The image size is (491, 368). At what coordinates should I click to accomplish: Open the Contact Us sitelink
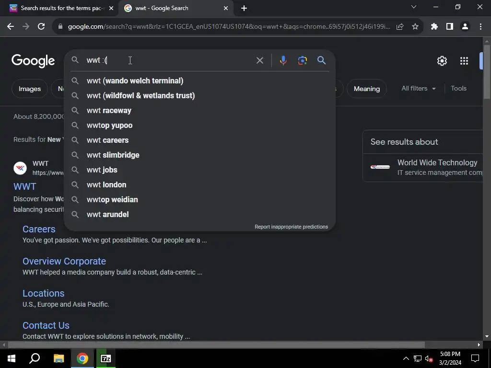pos(46,325)
